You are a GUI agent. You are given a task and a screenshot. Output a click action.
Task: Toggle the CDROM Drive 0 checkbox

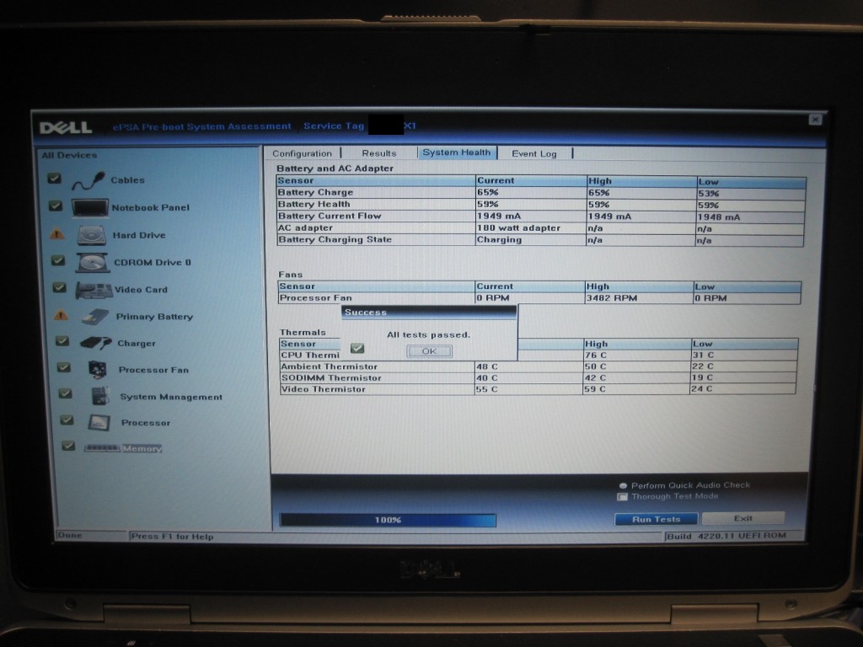pyautogui.click(x=58, y=260)
